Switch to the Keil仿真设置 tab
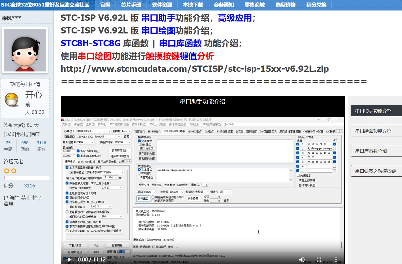 coord(225,132)
